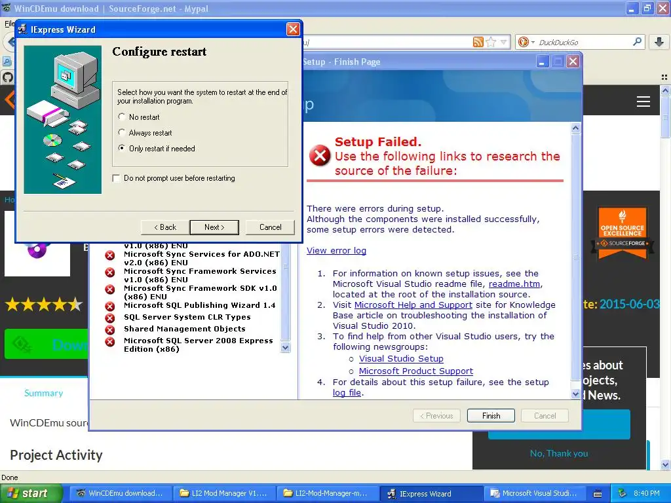
Task: Click the Open Source Excellence badge
Action: [x=623, y=233]
